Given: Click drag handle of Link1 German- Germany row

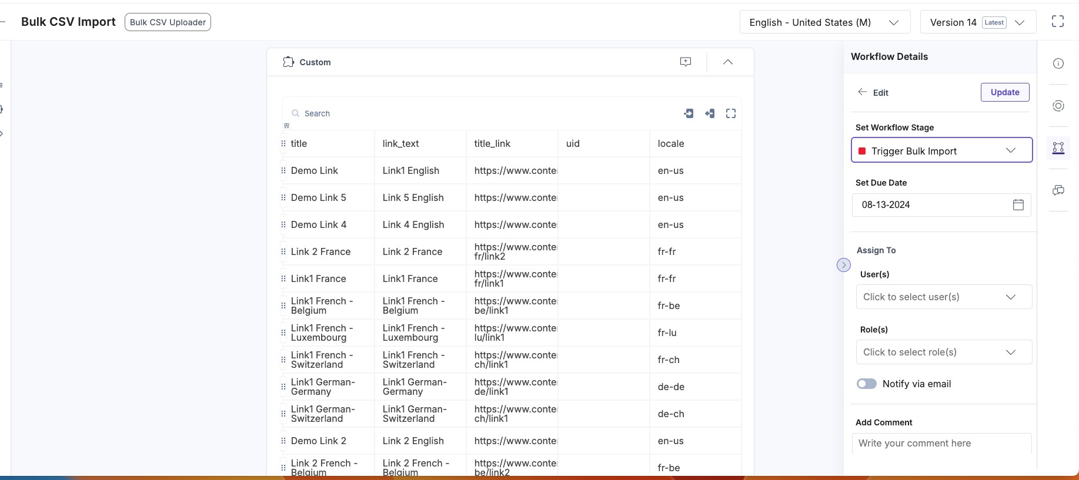Looking at the screenshot, I should pos(283,387).
